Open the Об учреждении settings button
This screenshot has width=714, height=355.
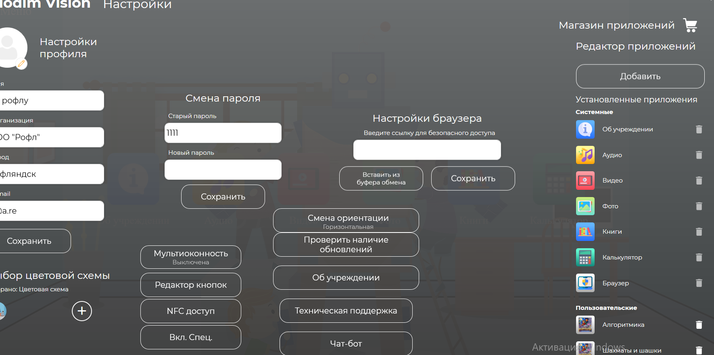[x=346, y=278]
